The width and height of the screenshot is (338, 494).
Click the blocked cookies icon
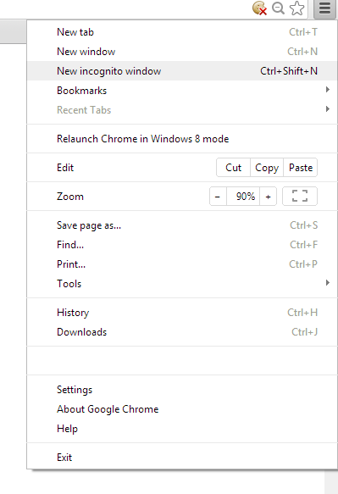[x=259, y=8]
